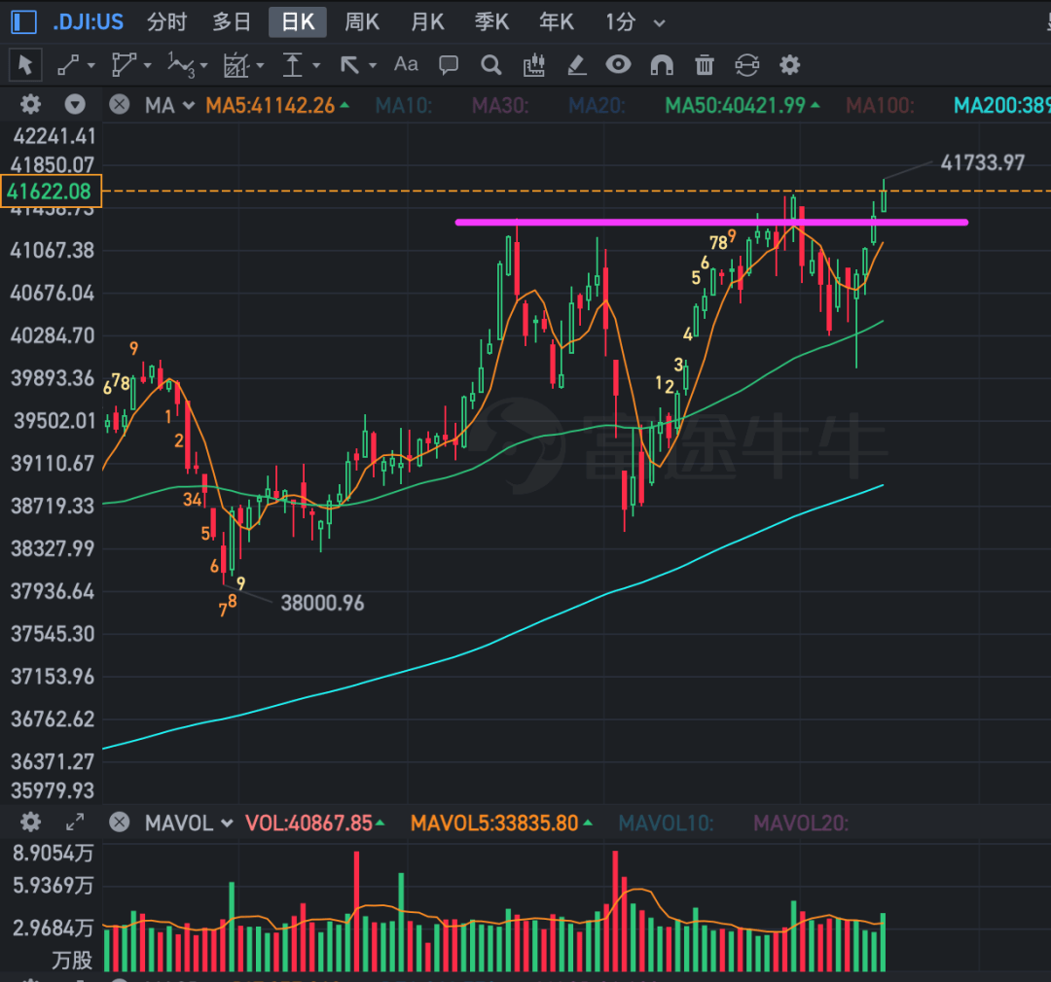Add a speech bubble comment annotation

point(449,65)
